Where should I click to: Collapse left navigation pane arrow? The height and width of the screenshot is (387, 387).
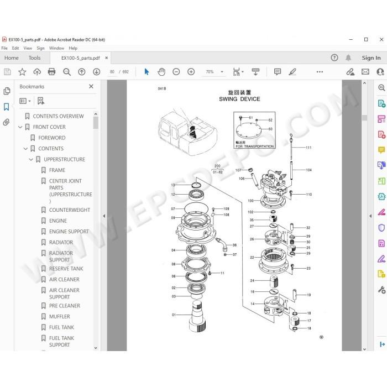(x=104, y=216)
